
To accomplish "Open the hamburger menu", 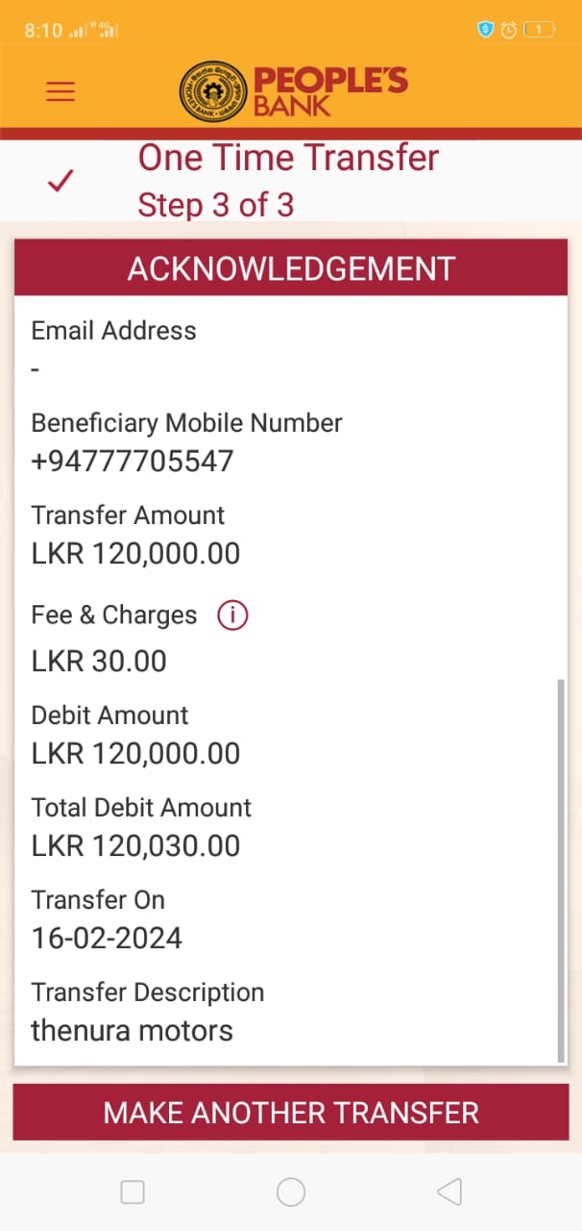I will pyautogui.click(x=61, y=91).
